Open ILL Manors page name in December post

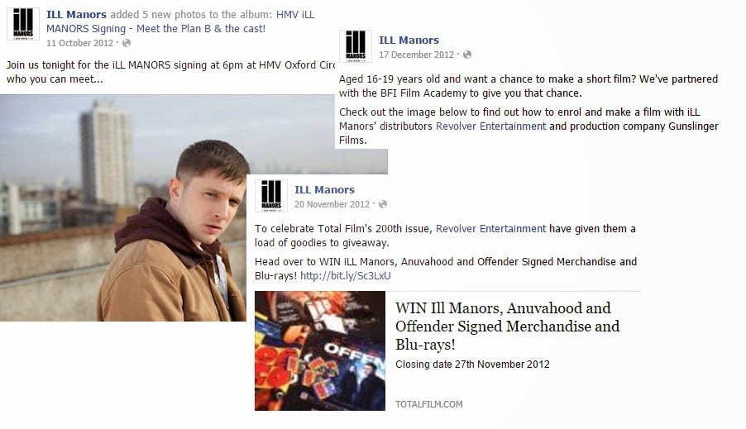(409, 41)
